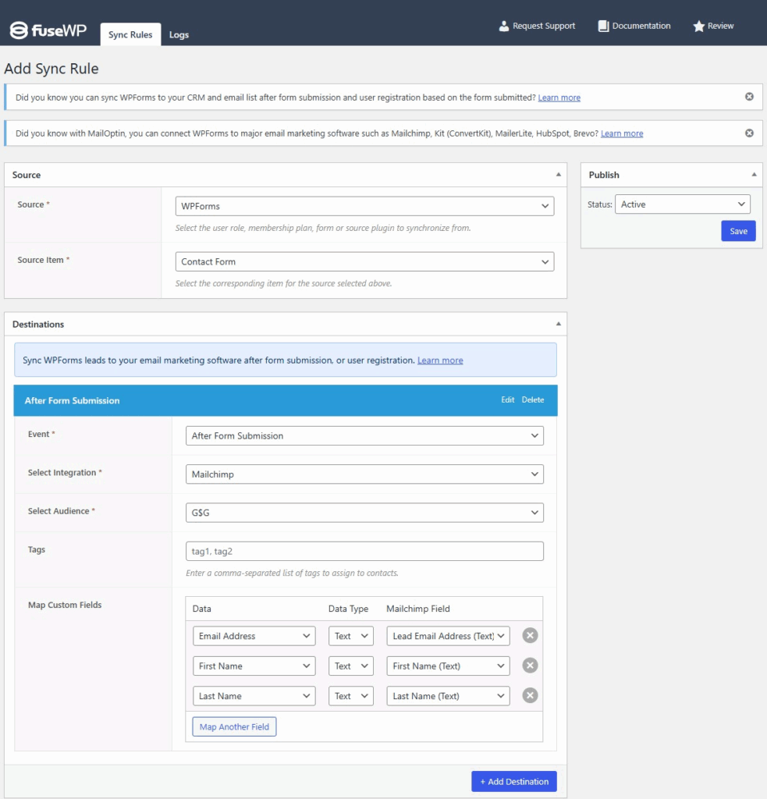The height and width of the screenshot is (799, 767).
Task: Open the Status dropdown set to Active
Action: coord(682,204)
